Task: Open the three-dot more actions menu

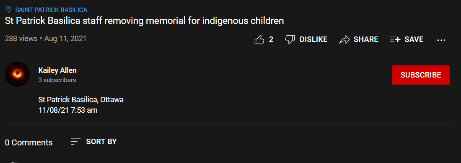Action: (x=441, y=40)
